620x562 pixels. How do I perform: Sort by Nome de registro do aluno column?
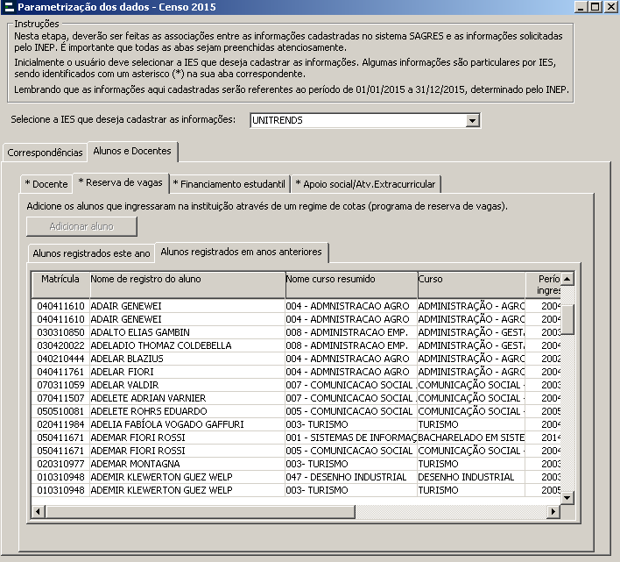pyautogui.click(x=187, y=280)
